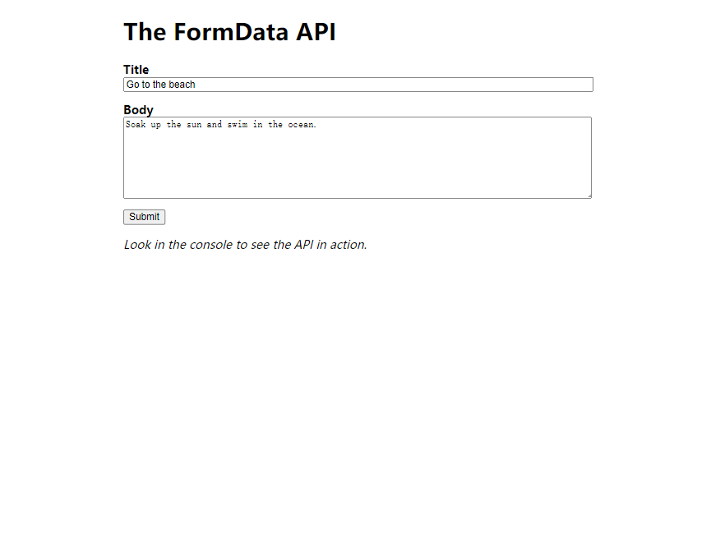Click the word "FormData" in the heading
Screen dimensions: 711x538
[231, 32]
